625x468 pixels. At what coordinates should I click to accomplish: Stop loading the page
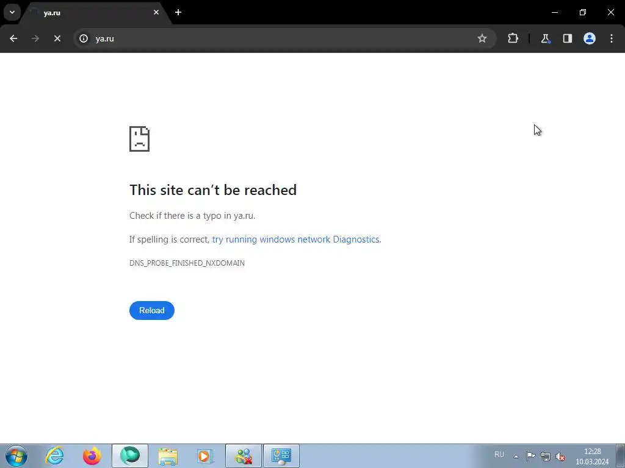tap(57, 38)
